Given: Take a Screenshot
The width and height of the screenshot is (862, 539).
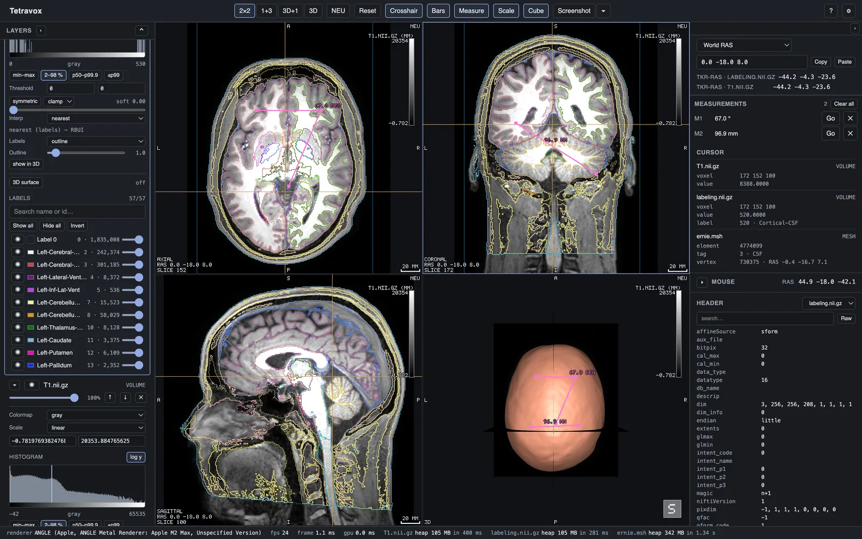Looking at the screenshot, I should tap(574, 11).
